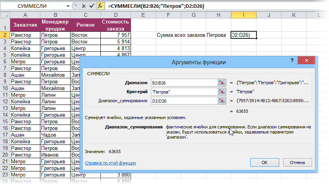Click the row 2 header
Viewport: 329px width, 184px height.
click(5, 35)
